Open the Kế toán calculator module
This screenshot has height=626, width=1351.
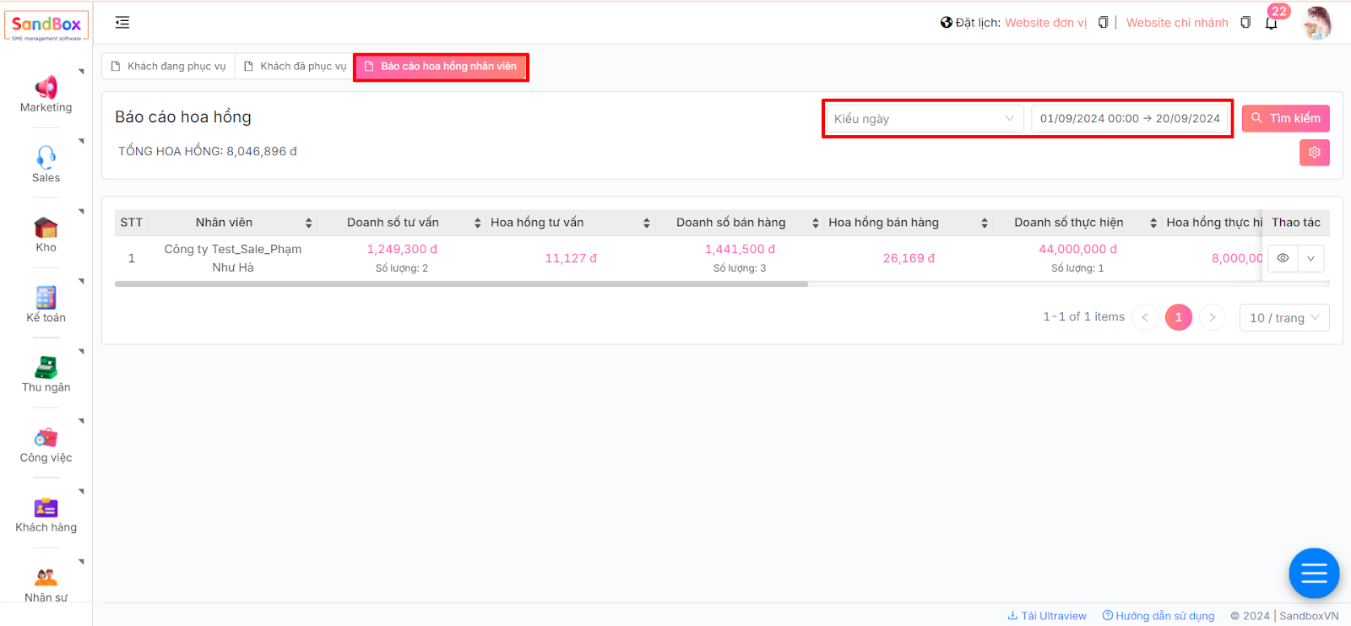click(46, 298)
